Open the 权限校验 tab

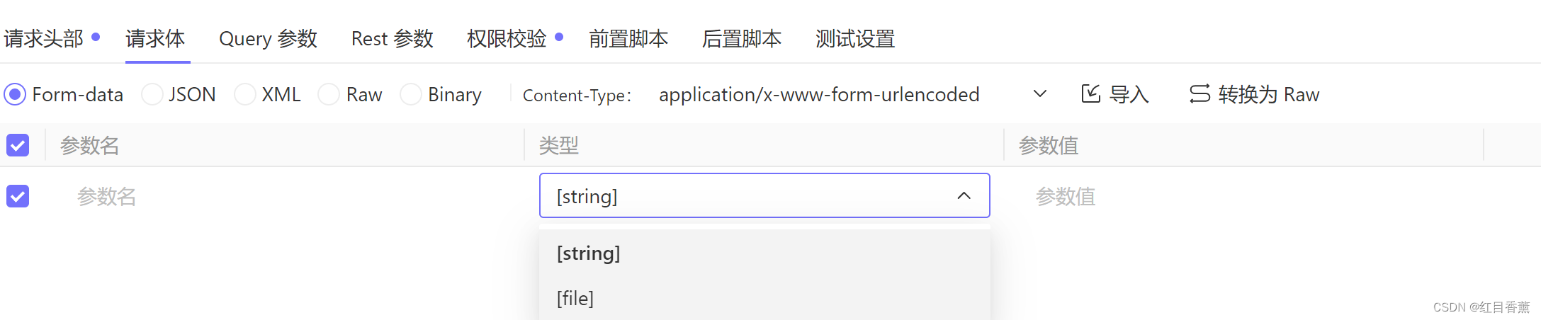507,38
